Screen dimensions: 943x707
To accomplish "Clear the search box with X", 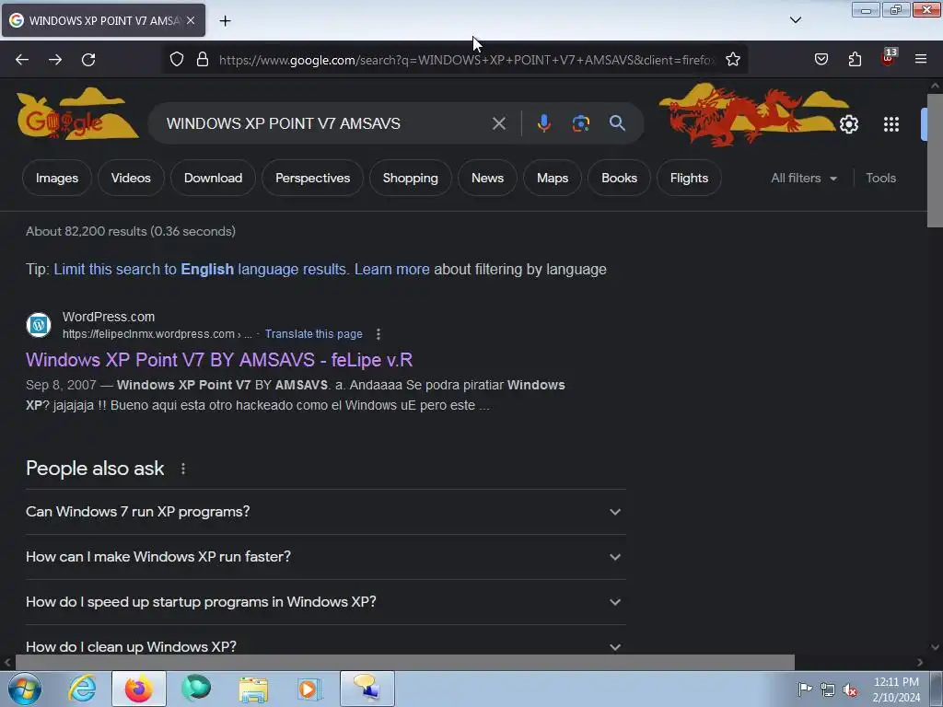I will [498, 123].
